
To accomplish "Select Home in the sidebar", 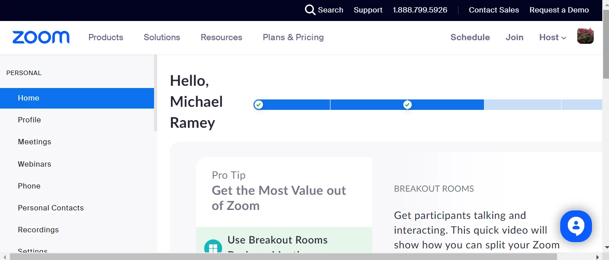I will (77, 98).
